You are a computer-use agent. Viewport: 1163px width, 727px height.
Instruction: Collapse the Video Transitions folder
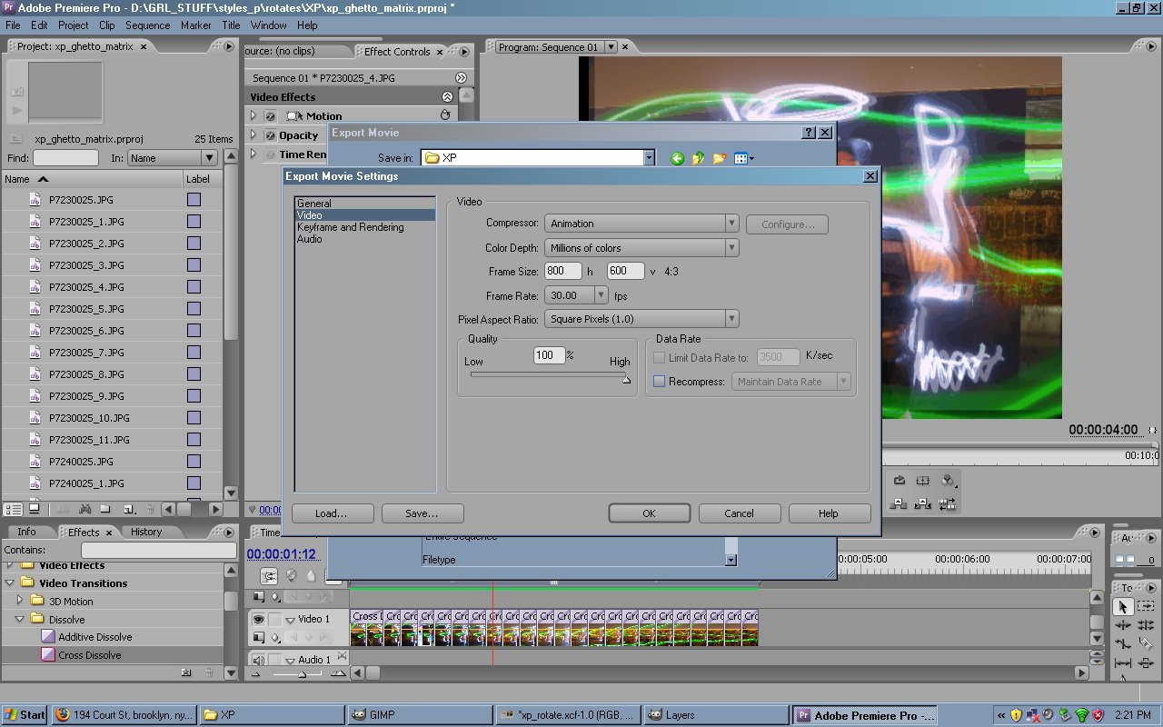pyautogui.click(x=10, y=583)
